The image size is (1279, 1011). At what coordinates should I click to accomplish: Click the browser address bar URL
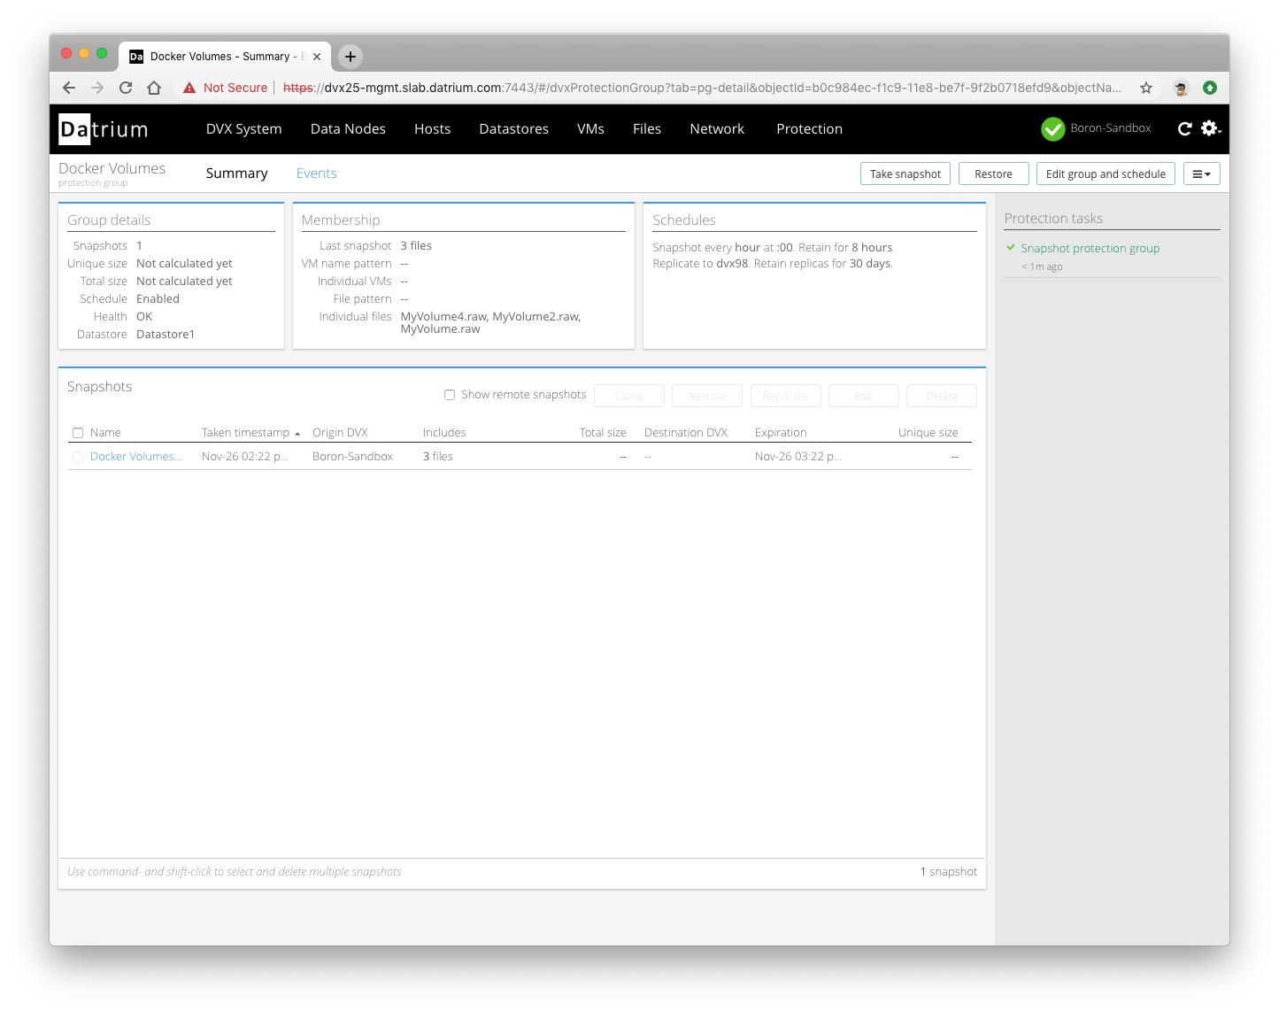tap(701, 88)
